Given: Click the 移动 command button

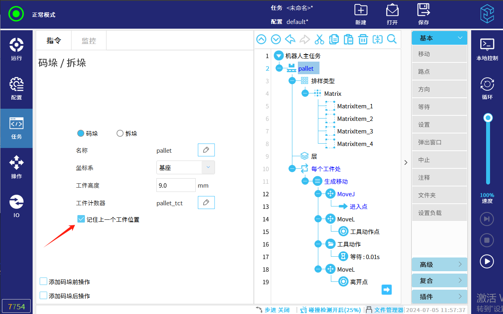Looking at the screenshot, I should 439,54.
